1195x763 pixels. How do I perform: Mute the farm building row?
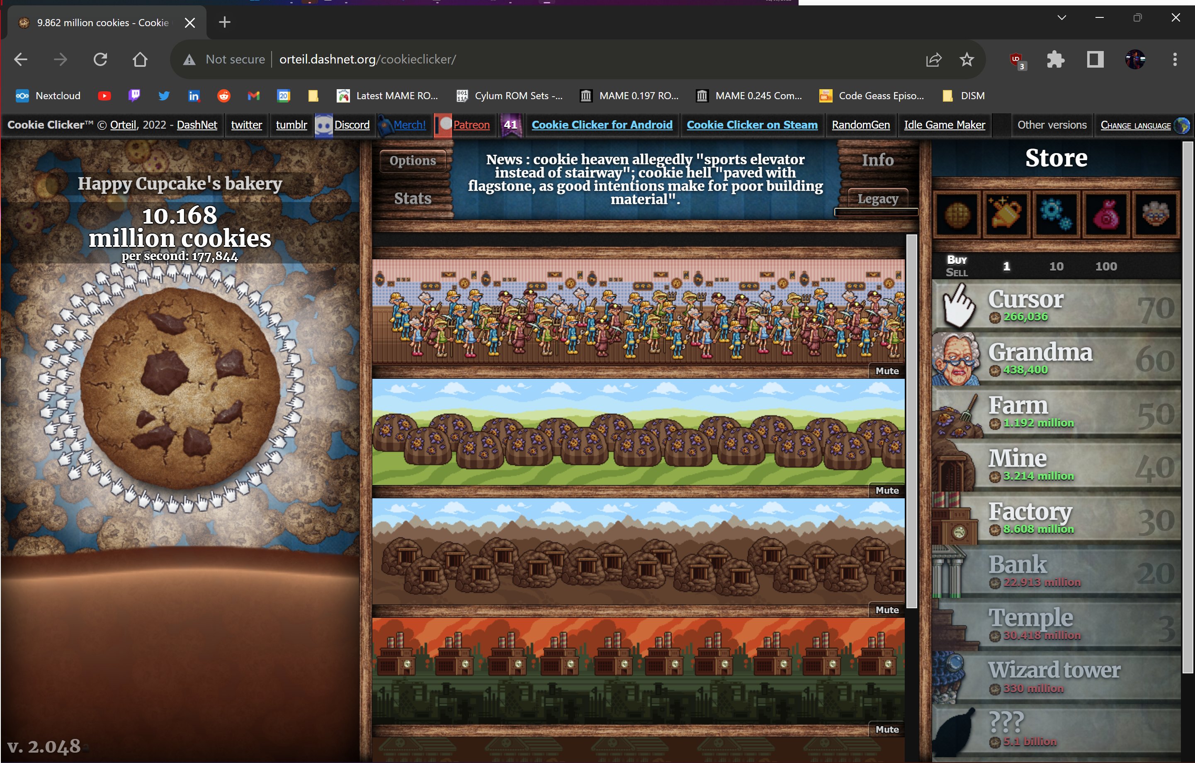[x=887, y=490]
